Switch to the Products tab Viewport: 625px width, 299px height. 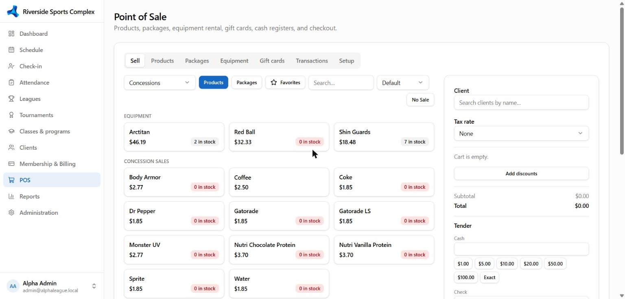[x=162, y=61]
